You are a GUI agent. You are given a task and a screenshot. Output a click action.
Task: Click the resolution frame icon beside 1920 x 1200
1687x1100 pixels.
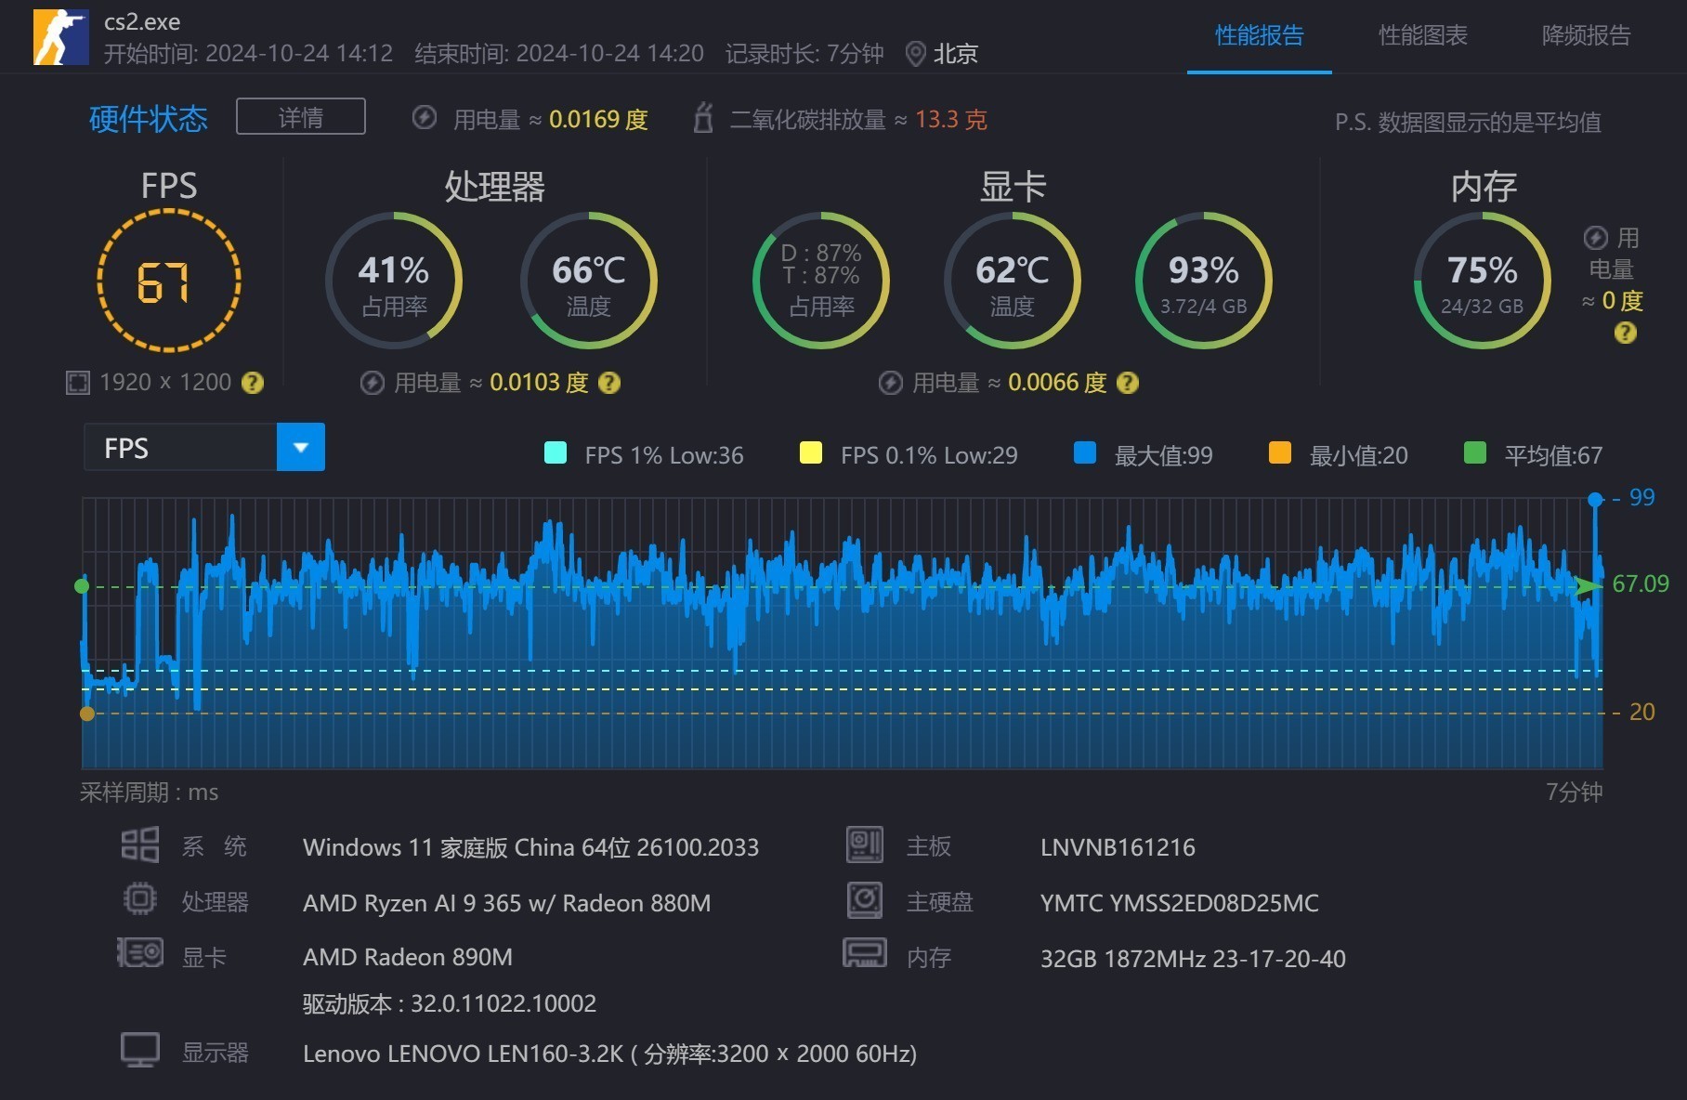[x=78, y=383]
